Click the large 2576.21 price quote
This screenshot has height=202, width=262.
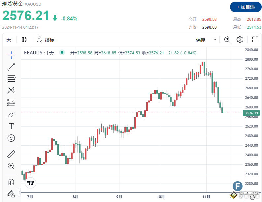pyautogui.click(x=25, y=15)
